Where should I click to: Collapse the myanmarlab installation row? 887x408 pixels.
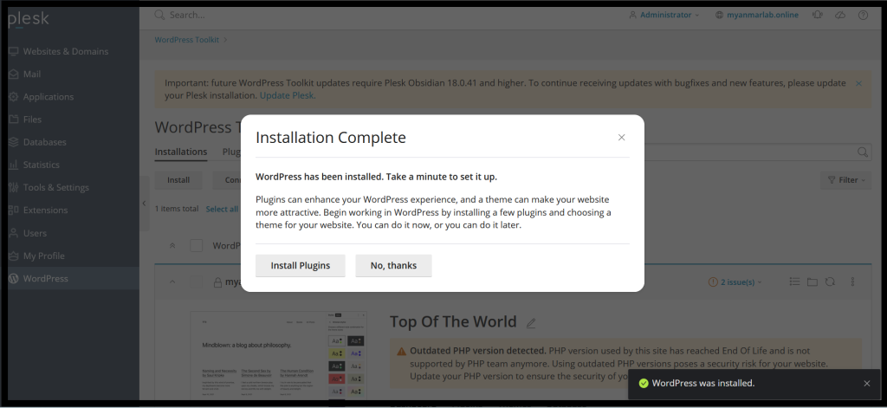(172, 282)
